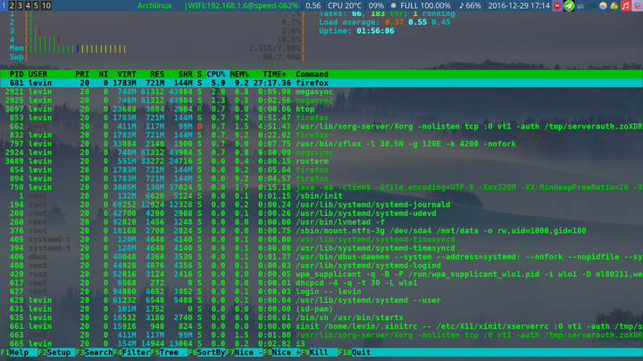Viewport: 643px width, 361px height.
Task: Sort by the USER column header
Action: [x=38, y=74]
